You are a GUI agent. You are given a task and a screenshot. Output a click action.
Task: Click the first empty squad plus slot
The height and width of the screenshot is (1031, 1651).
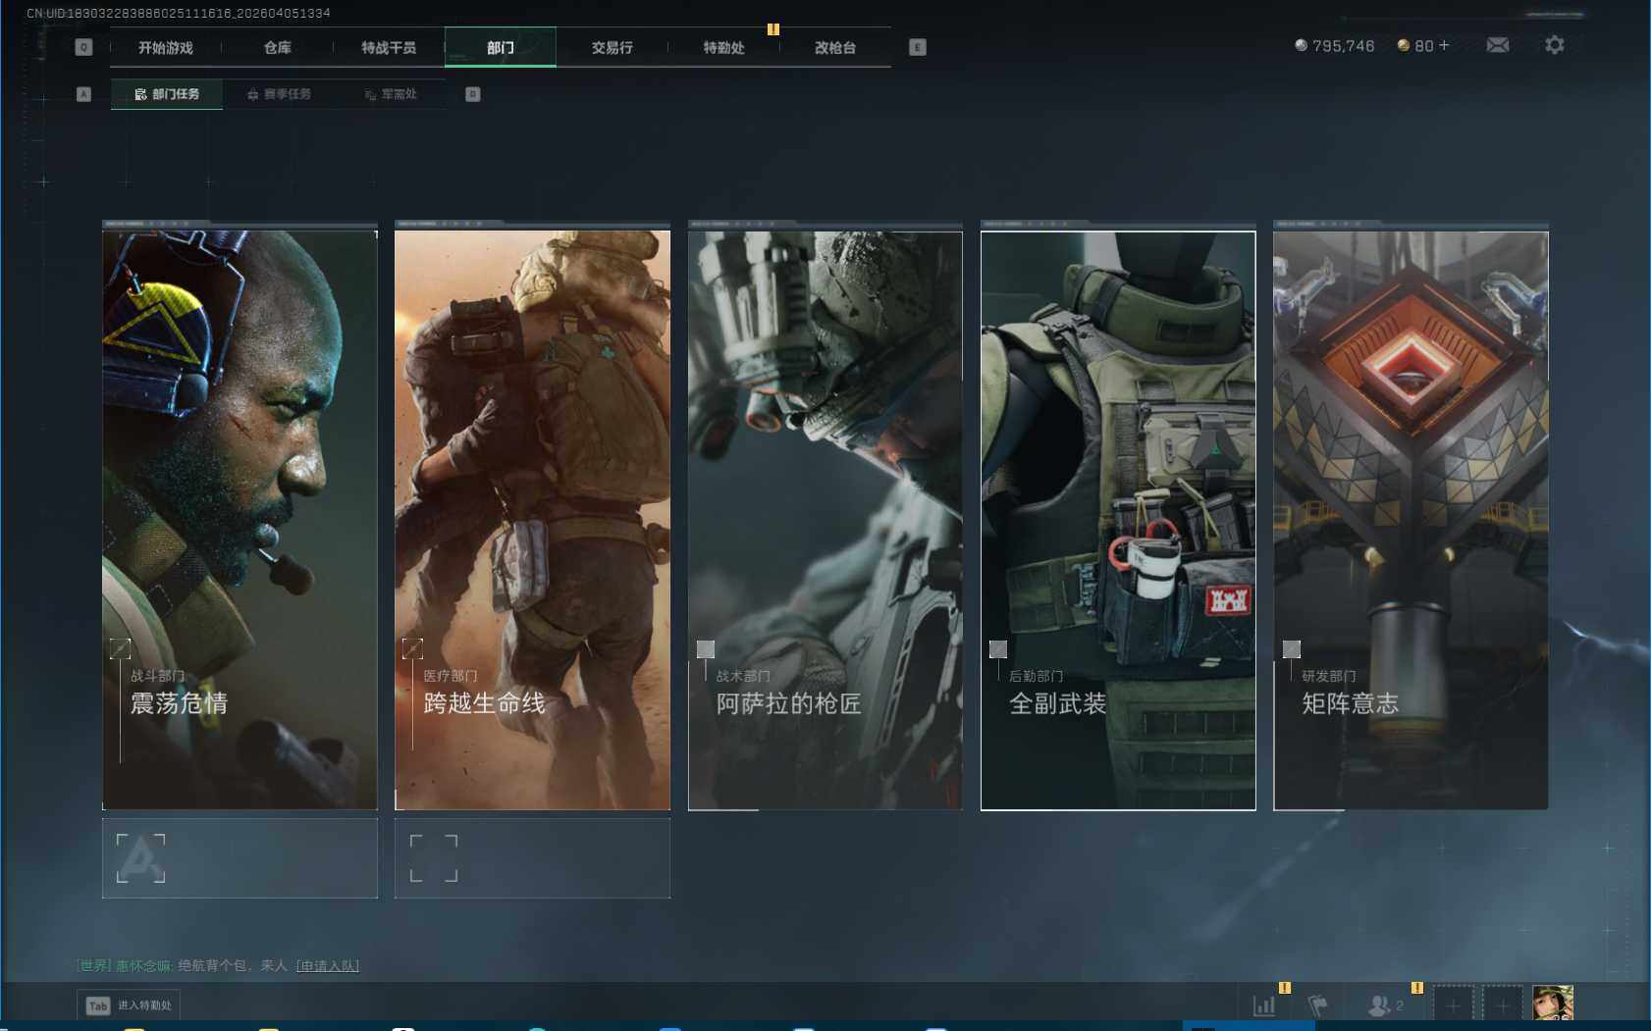[1453, 1005]
